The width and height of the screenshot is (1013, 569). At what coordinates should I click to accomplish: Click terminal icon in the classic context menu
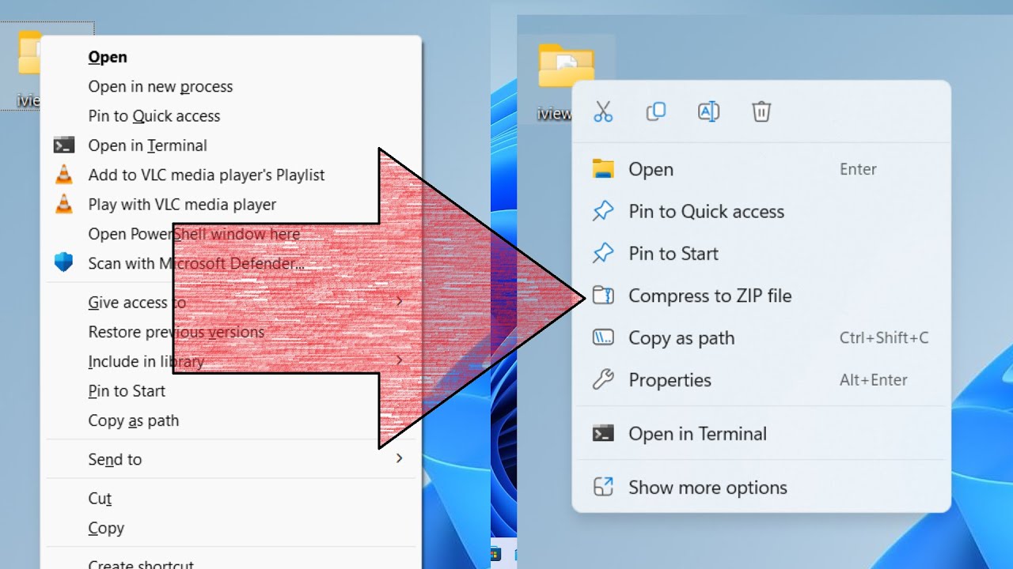coord(64,145)
